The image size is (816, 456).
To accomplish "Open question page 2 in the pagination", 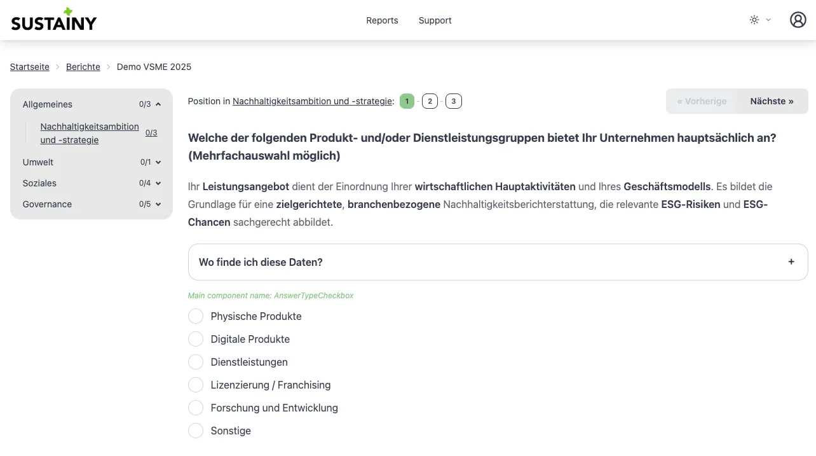I will [430, 100].
